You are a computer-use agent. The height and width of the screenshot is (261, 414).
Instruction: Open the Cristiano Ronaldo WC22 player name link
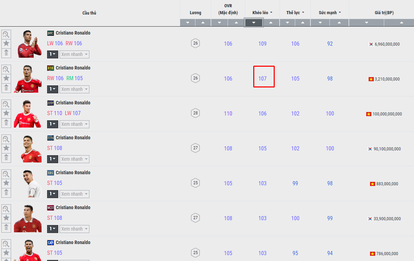[x=73, y=207]
